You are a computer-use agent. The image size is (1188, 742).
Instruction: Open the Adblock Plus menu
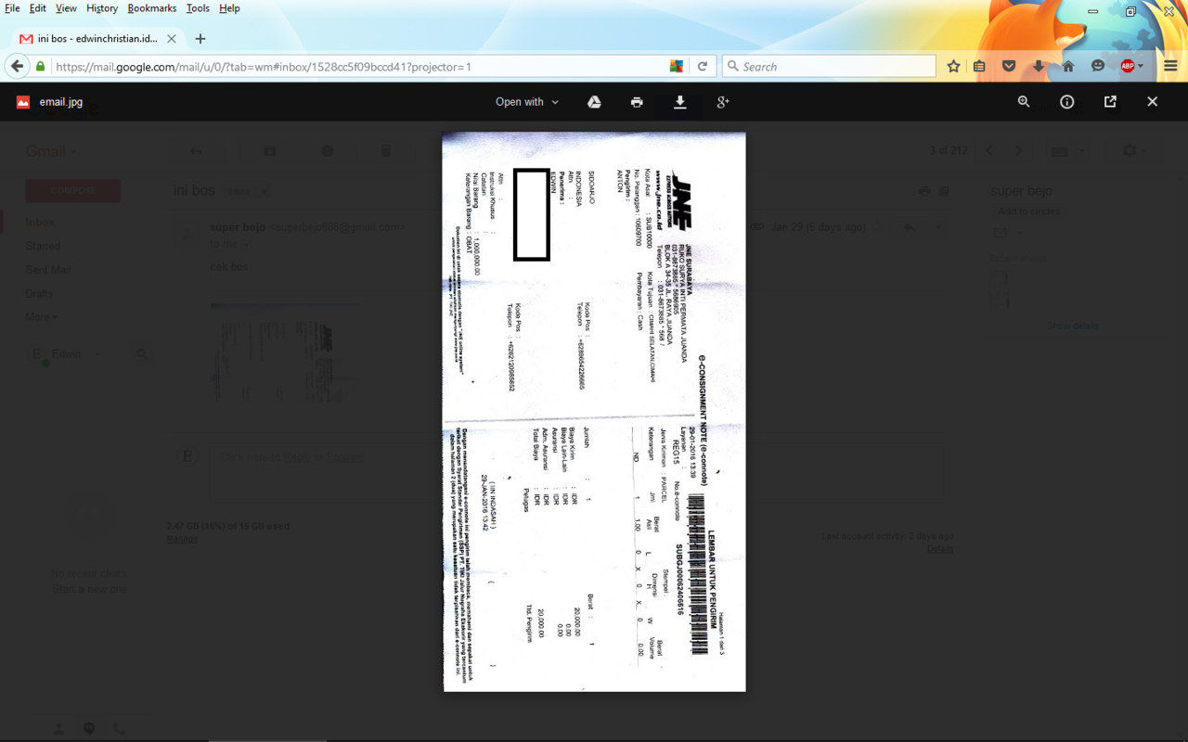pos(1131,67)
